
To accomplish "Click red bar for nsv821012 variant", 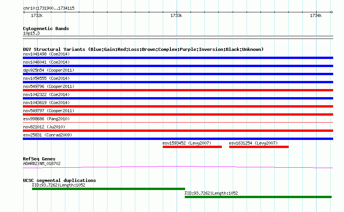I will 178,131.
